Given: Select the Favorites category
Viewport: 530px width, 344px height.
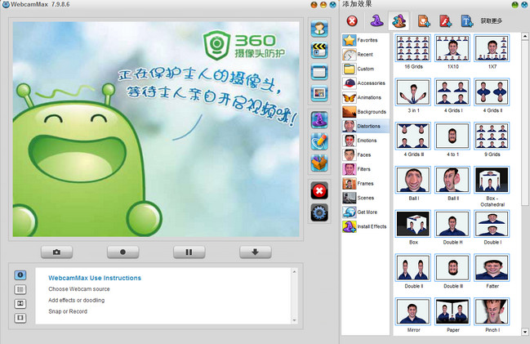Looking at the screenshot, I should coord(364,39).
